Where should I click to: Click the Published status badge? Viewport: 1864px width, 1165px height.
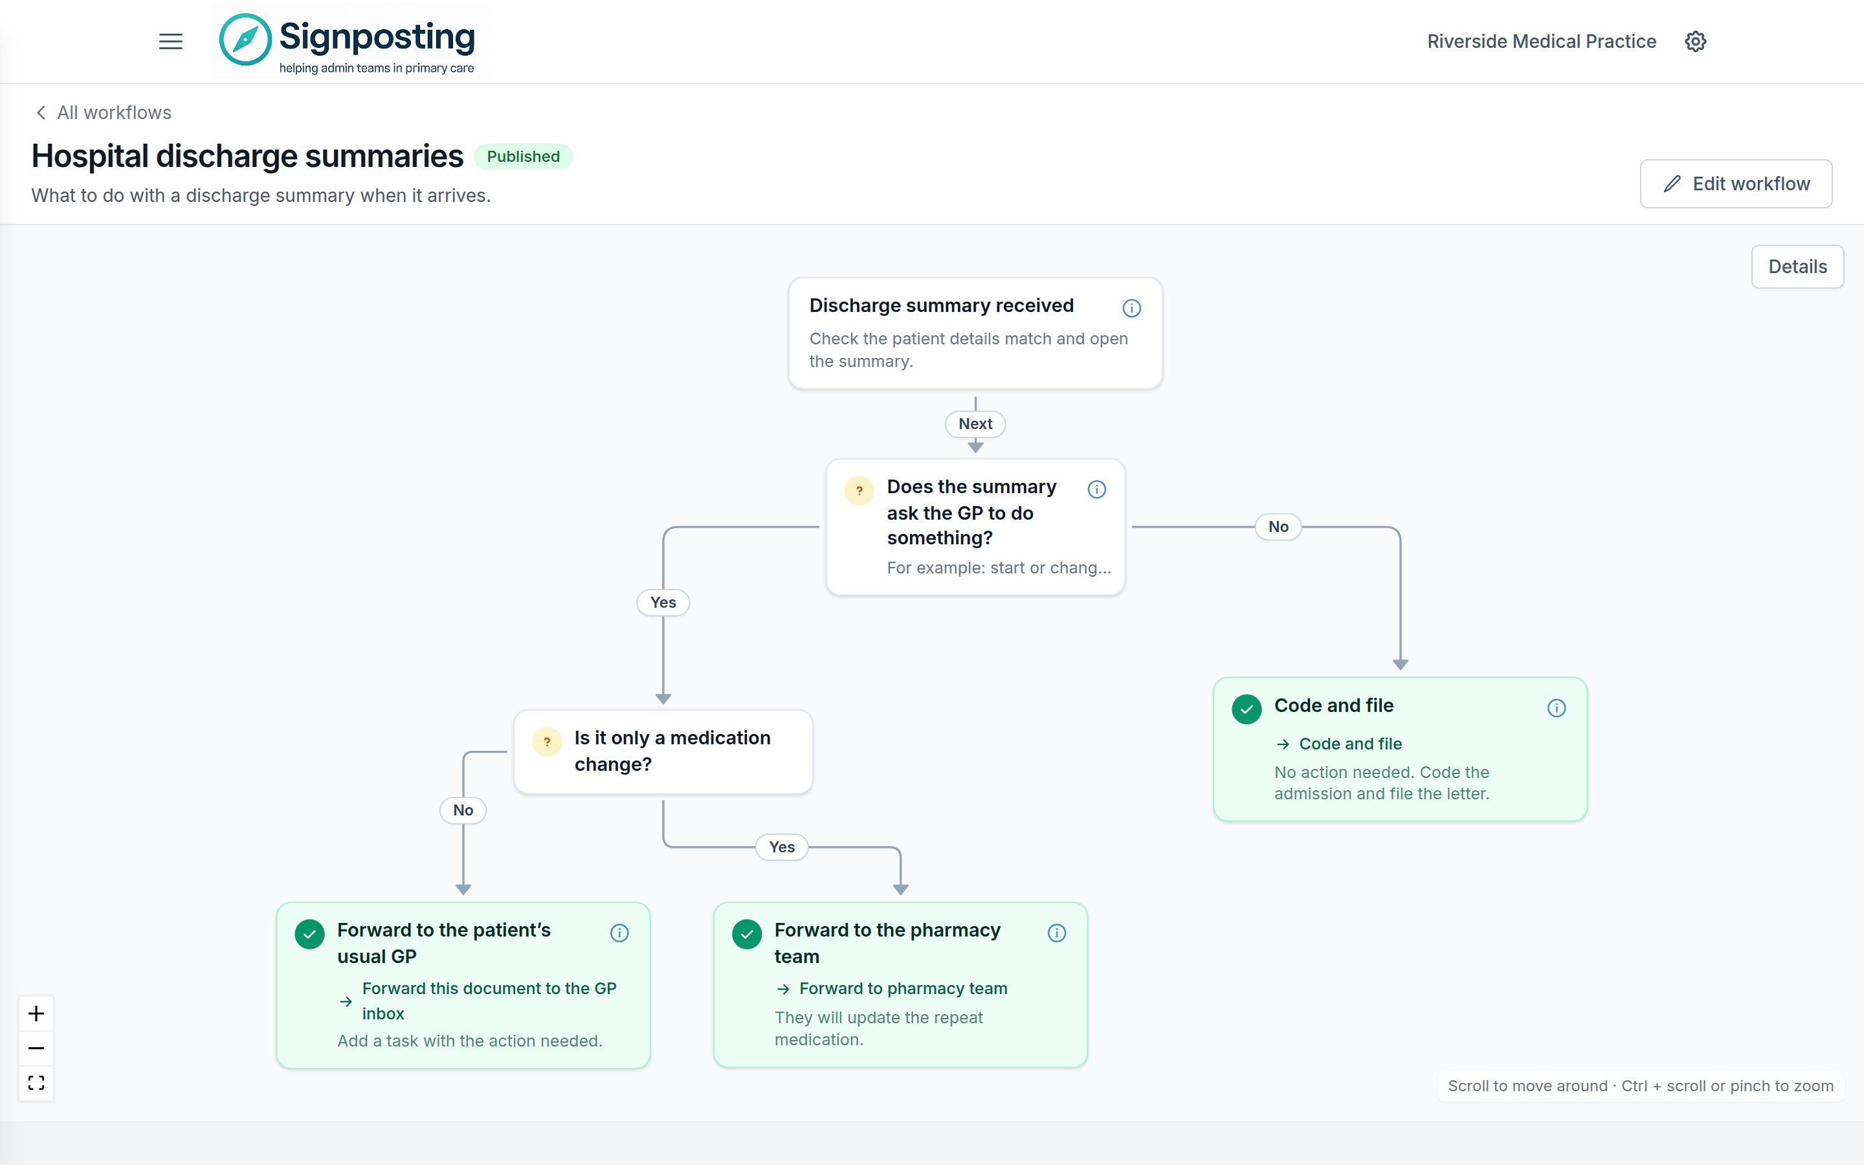click(x=523, y=157)
